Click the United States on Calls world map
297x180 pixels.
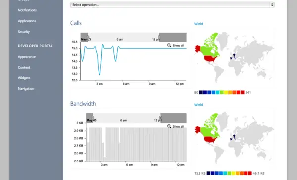[x=210, y=59]
